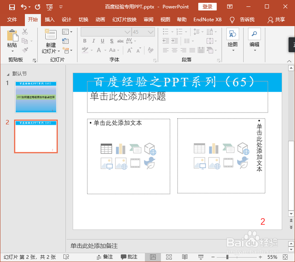The width and height of the screenshot is (295, 262).
Task: Open the font size 45 combo box
Action: click(143, 32)
